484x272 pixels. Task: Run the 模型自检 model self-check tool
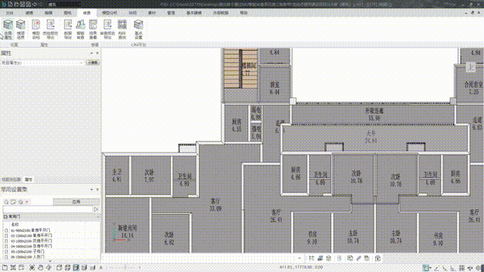(x=36, y=29)
